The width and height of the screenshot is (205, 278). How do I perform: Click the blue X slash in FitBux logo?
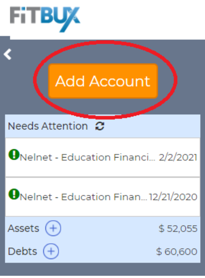coord(70,19)
